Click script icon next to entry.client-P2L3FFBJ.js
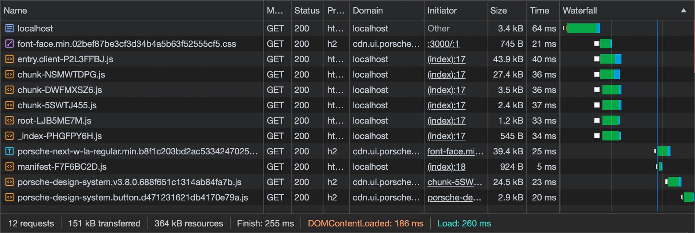 point(10,59)
